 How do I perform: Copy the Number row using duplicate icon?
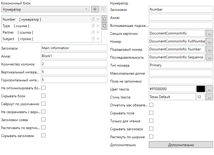tap(93, 19)
